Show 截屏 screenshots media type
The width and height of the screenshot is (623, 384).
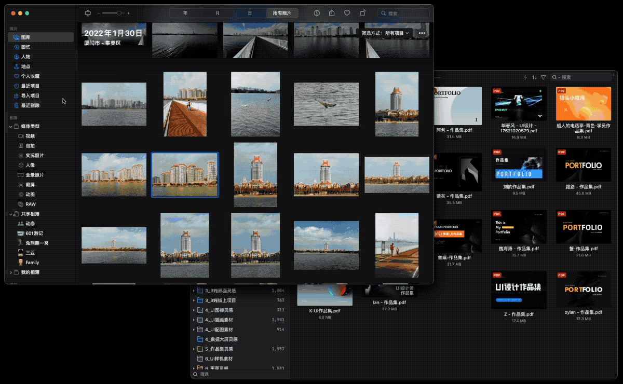[40, 185]
